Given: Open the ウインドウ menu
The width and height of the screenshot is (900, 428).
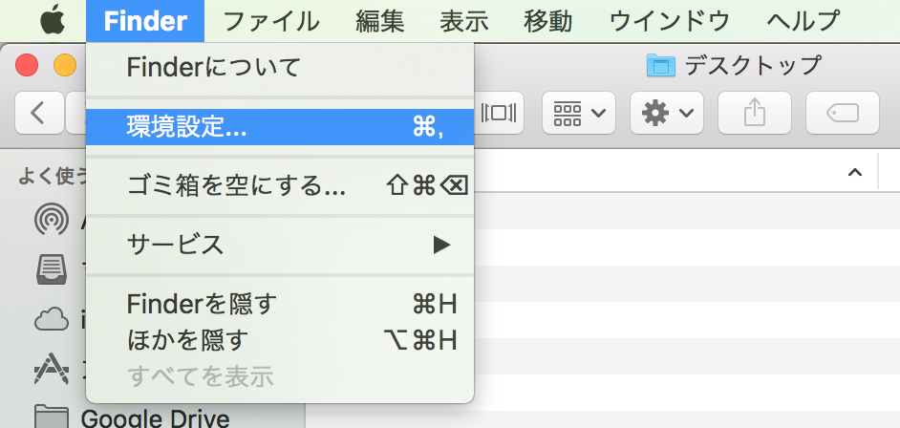Looking at the screenshot, I should [x=669, y=21].
